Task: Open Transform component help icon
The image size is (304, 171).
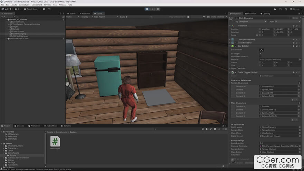Action: pyautogui.click(x=293, y=26)
